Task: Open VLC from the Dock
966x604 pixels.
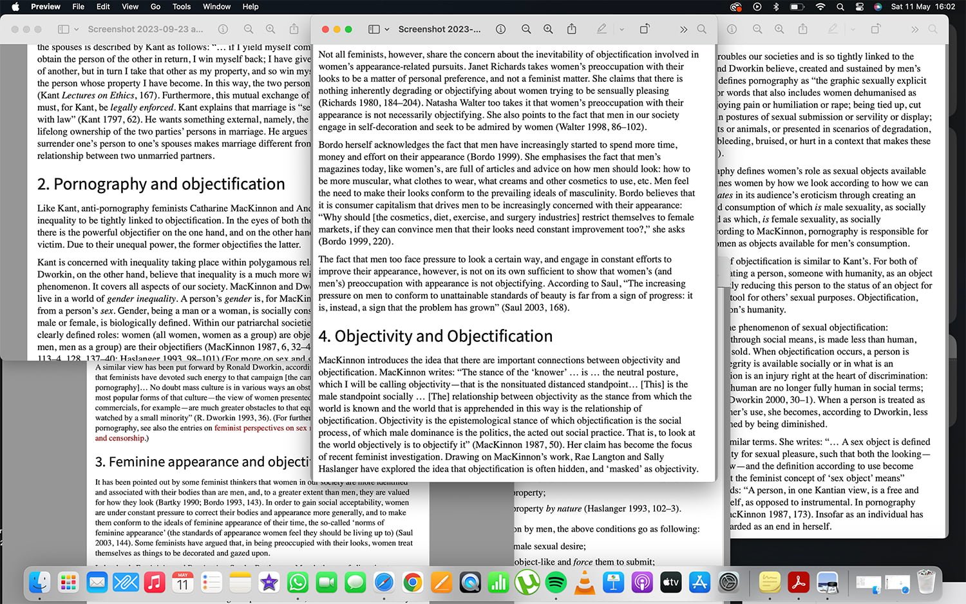Action: 585,583
